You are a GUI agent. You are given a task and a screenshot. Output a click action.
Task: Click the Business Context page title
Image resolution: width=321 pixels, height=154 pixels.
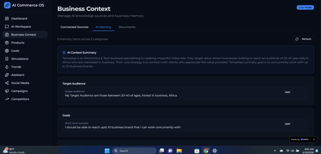coord(84,9)
